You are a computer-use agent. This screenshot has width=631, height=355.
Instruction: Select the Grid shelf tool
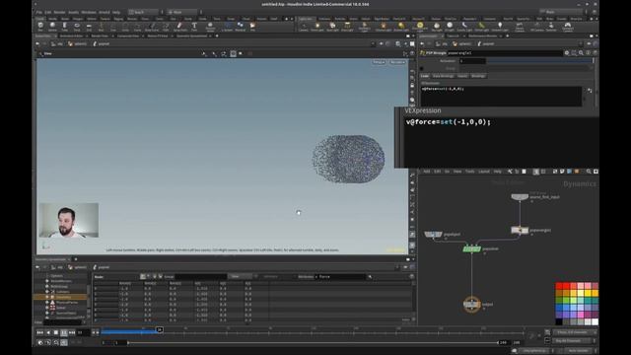point(89,27)
